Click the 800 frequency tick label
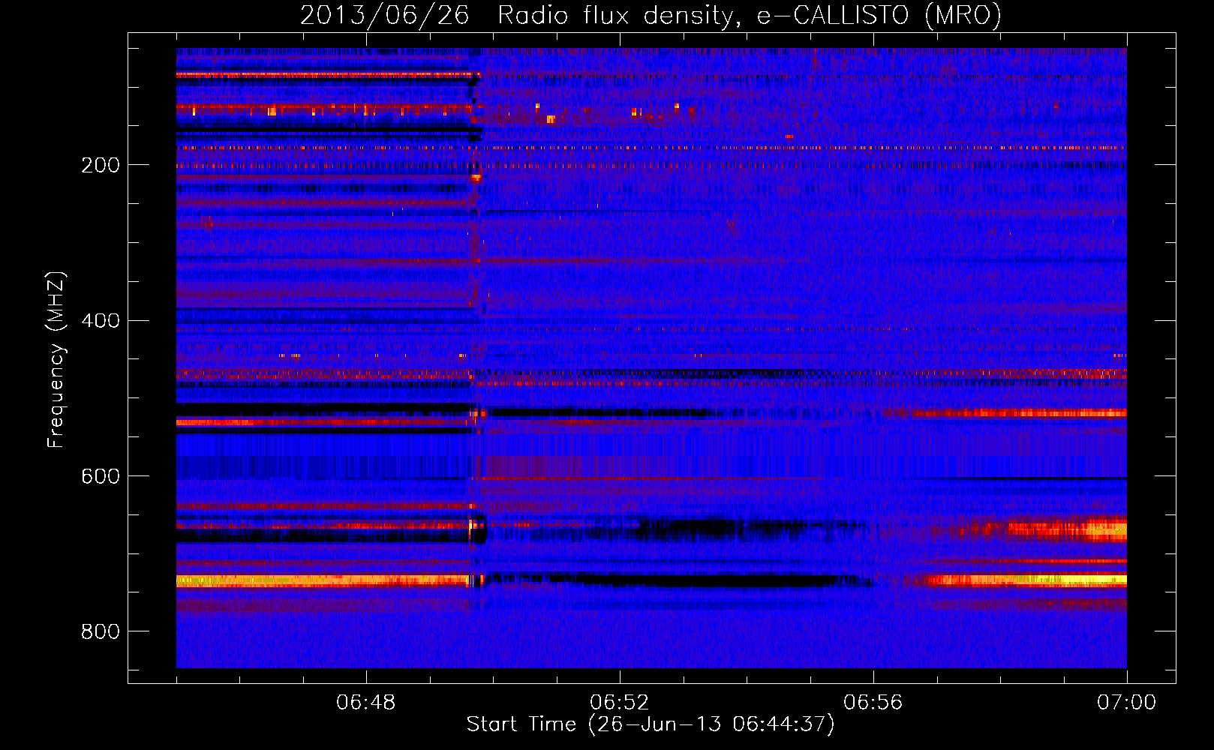This screenshot has height=750, width=1214. tap(101, 632)
